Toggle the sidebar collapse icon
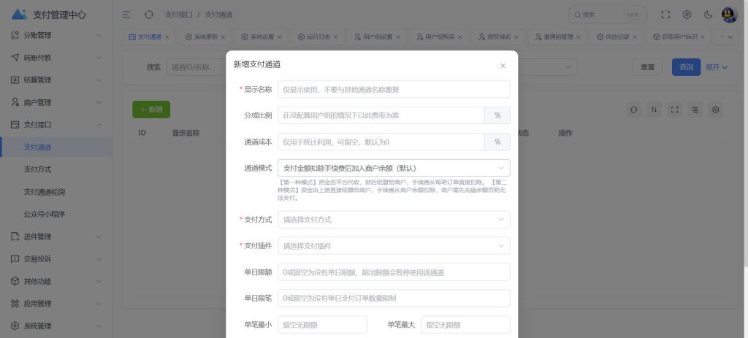 coord(126,15)
